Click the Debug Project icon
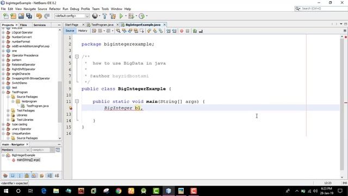 [x=131, y=16]
